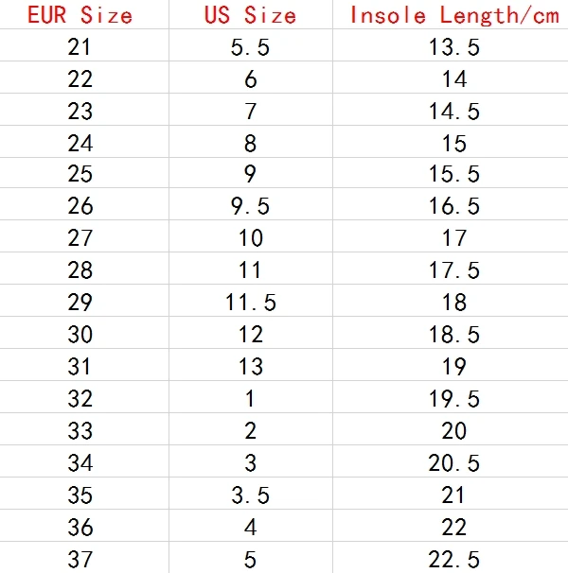This screenshot has width=568, height=573.
Task: Click the EUR Size column header
Action: [80, 15]
